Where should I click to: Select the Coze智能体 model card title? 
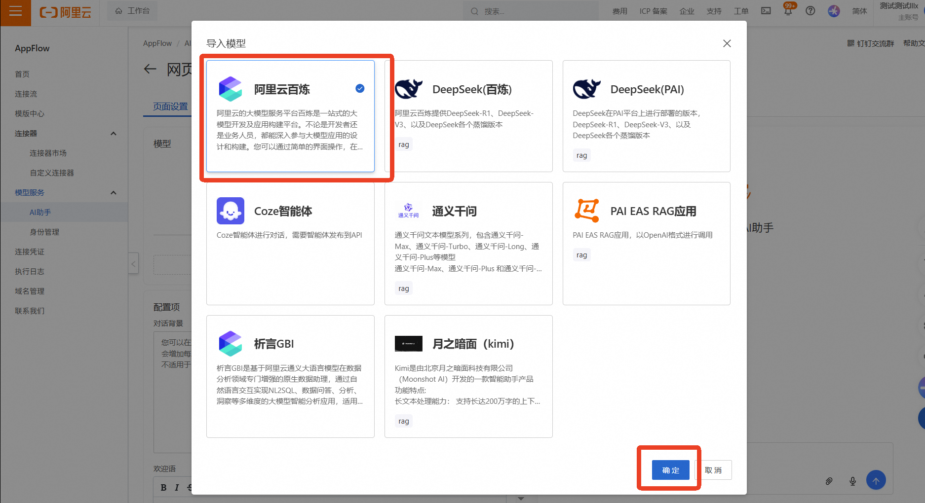[x=283, y=211]
